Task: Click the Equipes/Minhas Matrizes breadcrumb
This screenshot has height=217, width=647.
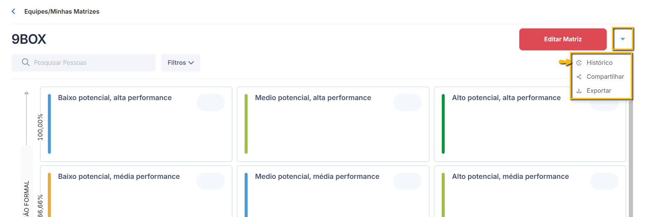Action: point(62,12)
